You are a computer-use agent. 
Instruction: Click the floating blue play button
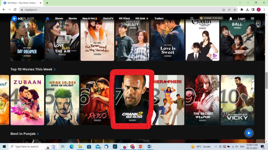pos(249,133)
